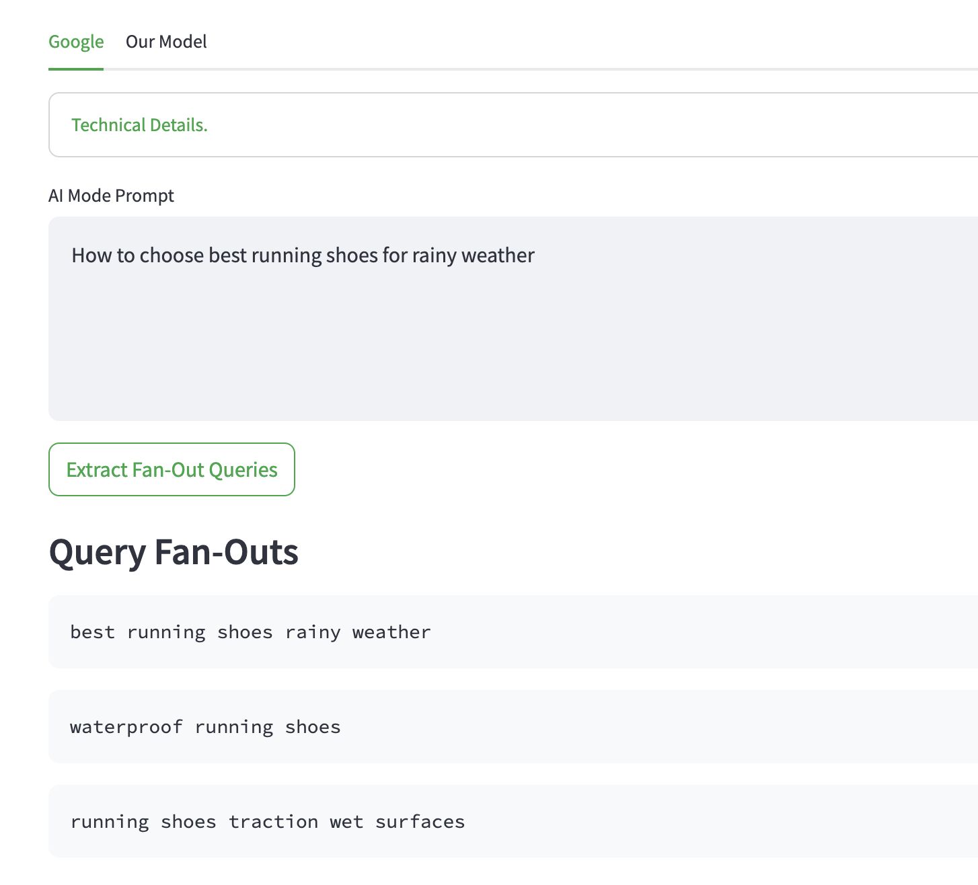Open the Our Model tab
The image size is (978, 885).
(x=166, y=42)
